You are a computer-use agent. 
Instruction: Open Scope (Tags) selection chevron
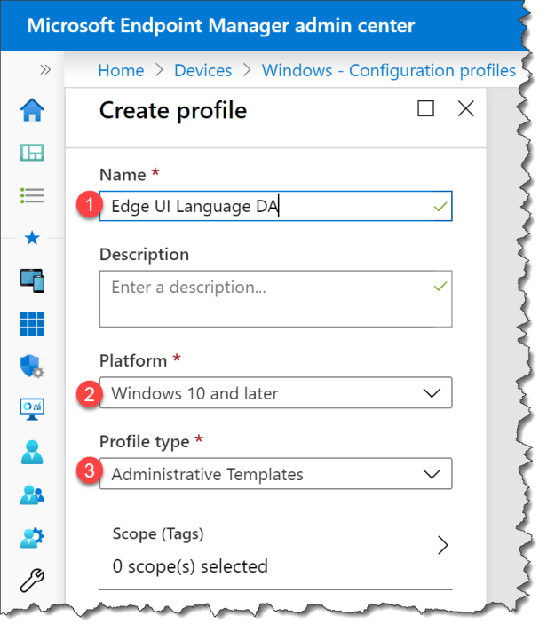click(x=442, y=545)
